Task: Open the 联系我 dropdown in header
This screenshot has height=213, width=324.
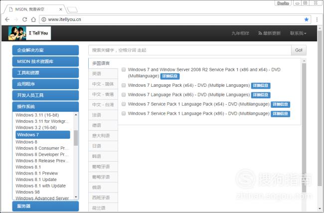Action: pos(298,33)
